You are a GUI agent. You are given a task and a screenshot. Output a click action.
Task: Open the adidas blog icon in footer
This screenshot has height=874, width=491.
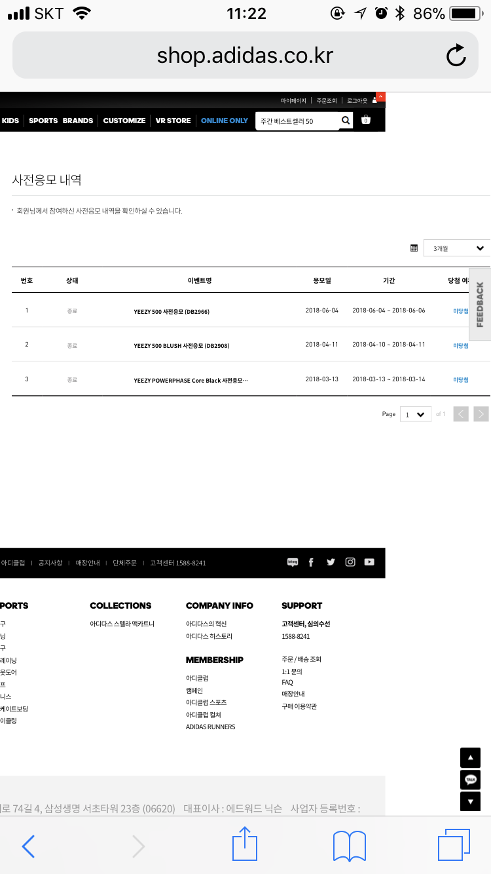(x=293, y=562)
